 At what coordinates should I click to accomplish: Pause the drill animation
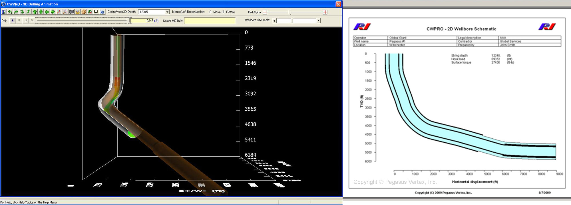[x=19, y=20]
